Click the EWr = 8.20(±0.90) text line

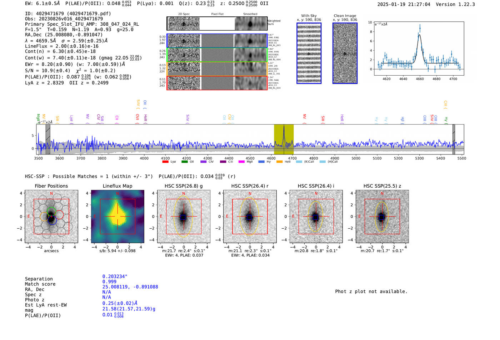coord(75,64)
